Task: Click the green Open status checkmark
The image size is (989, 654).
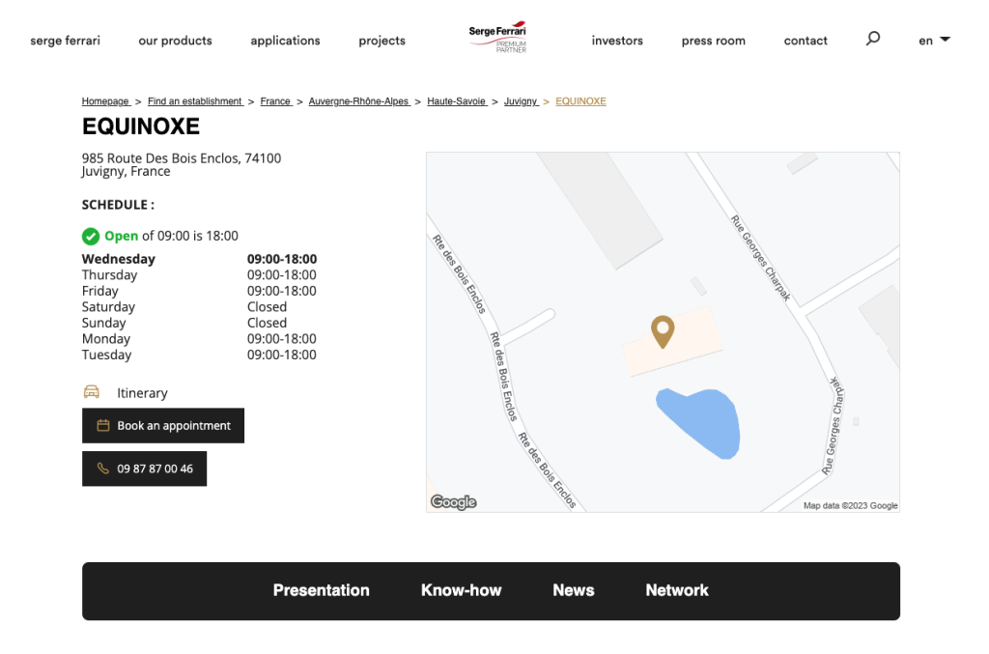Action: [91, 237]
